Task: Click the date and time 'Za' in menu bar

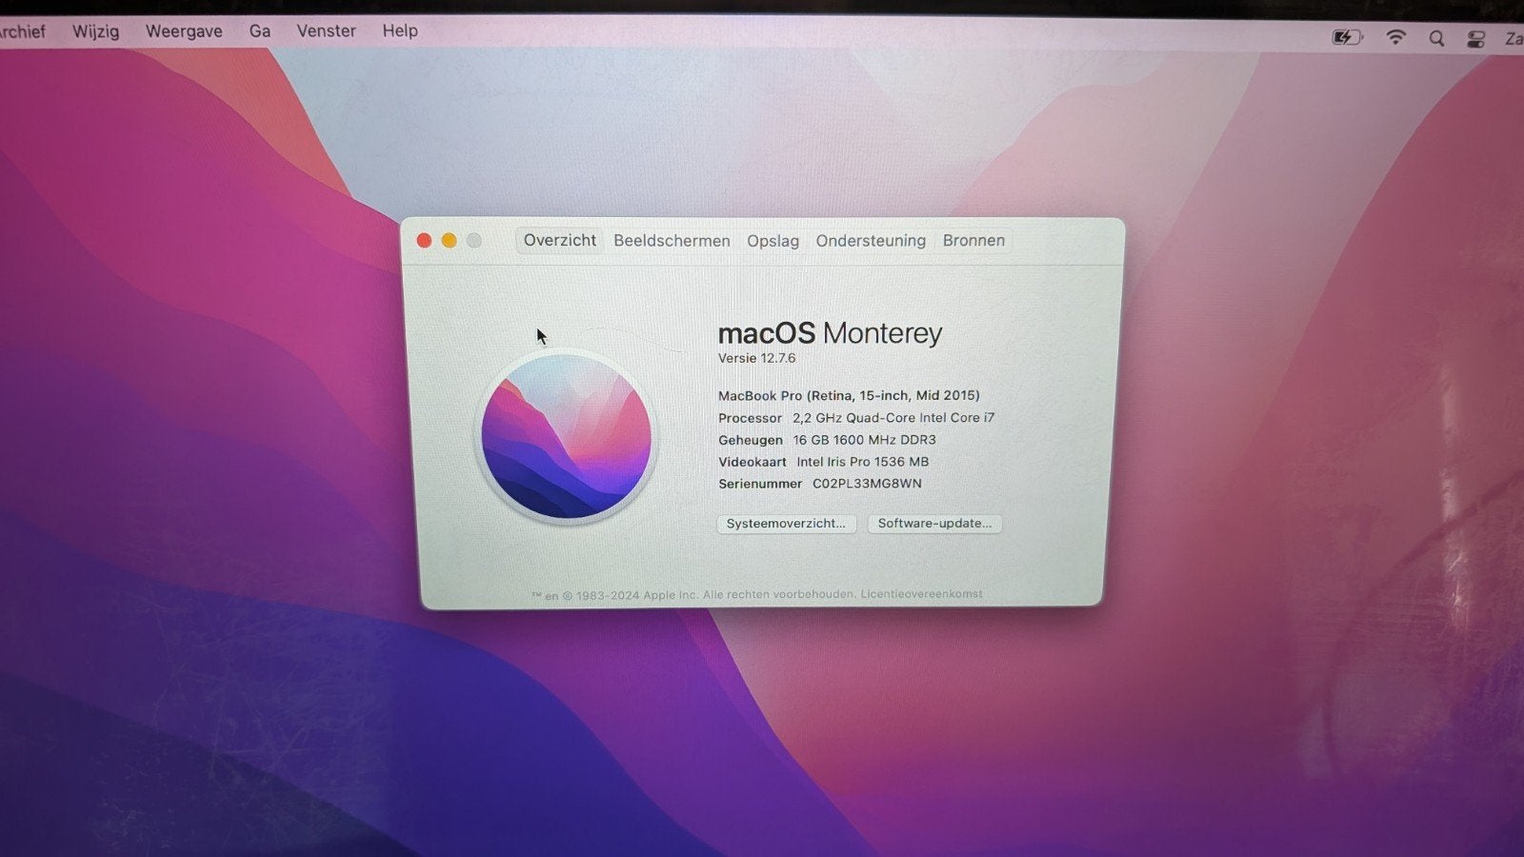Action: pyautogui.click(x=1514, y=39)
